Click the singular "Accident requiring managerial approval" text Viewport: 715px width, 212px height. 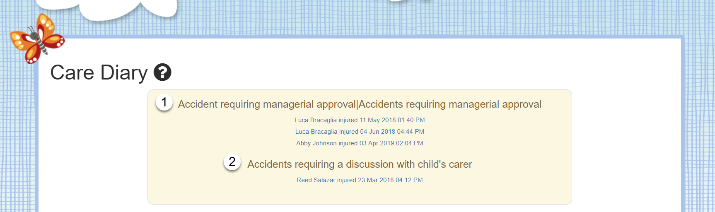coord(267,104)
